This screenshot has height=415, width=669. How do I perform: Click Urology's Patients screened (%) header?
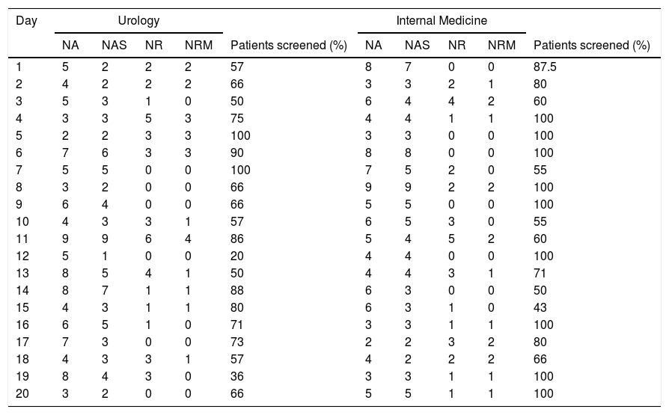288,45
